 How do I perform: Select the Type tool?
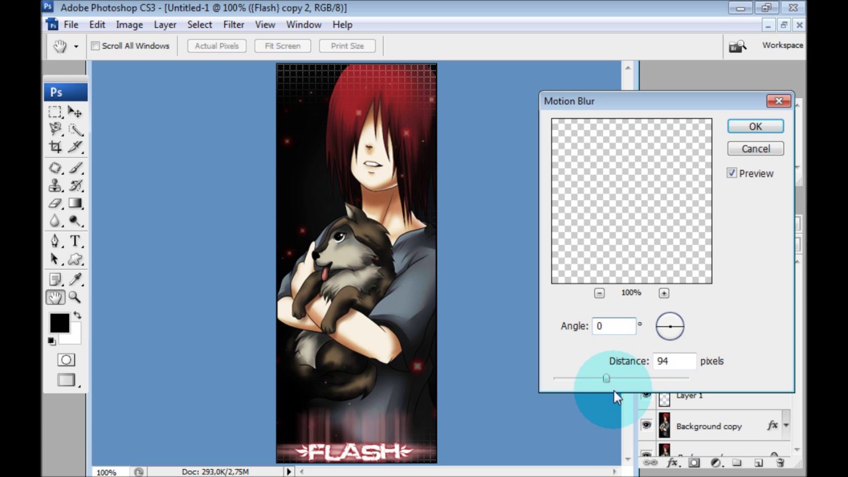pos(75,242)
